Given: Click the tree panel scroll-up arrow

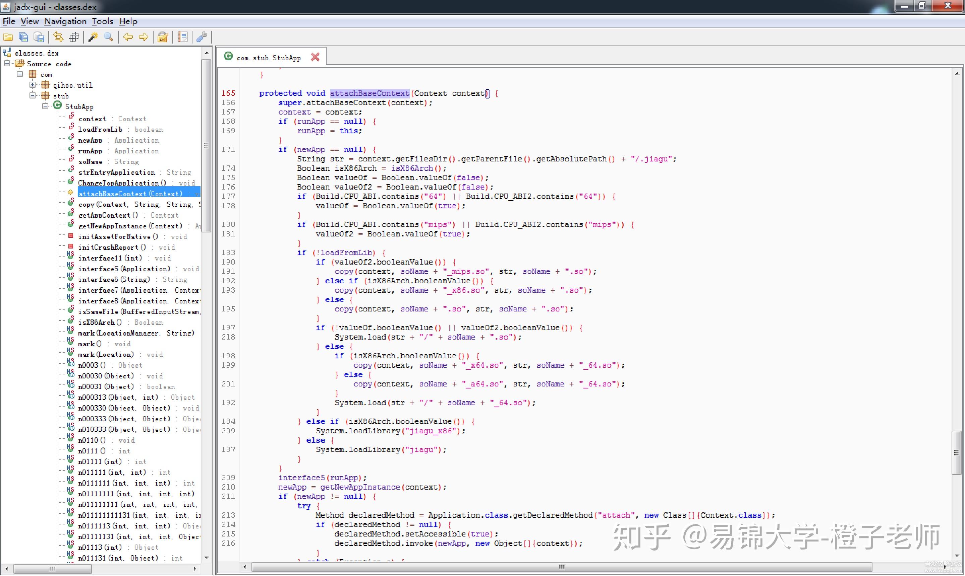Looking at the screenshot, I should tap(206, 53).
